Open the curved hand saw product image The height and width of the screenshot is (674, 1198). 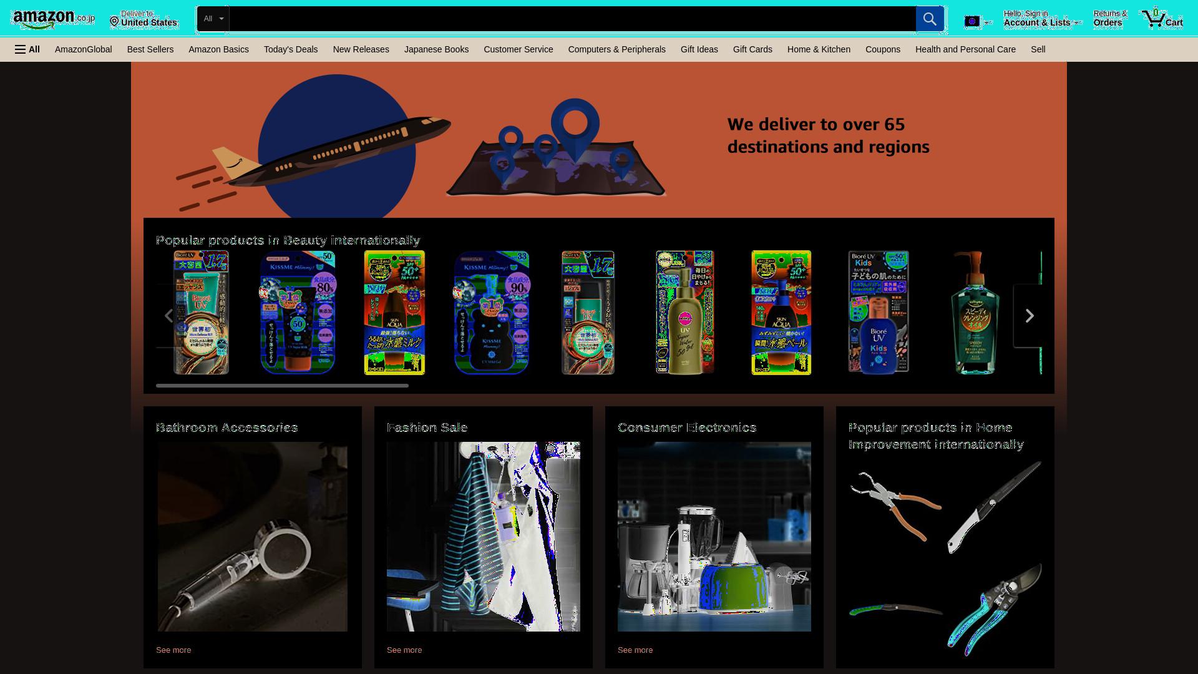895,610
